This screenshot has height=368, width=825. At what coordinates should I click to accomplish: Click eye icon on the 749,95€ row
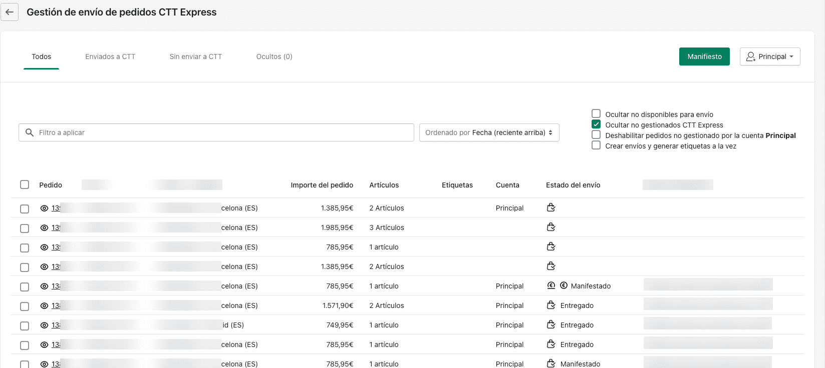(x=44, y=325)
